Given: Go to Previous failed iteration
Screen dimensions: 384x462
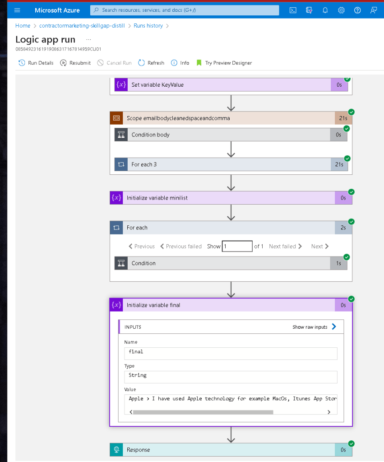Looking at the screenshot, I should [181, 246].
